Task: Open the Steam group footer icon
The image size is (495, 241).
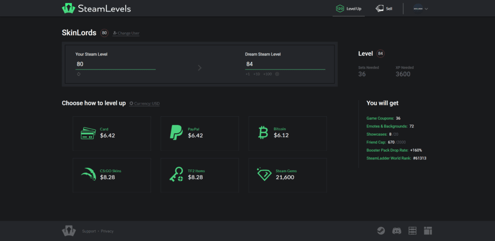Action: coord(381,231)
